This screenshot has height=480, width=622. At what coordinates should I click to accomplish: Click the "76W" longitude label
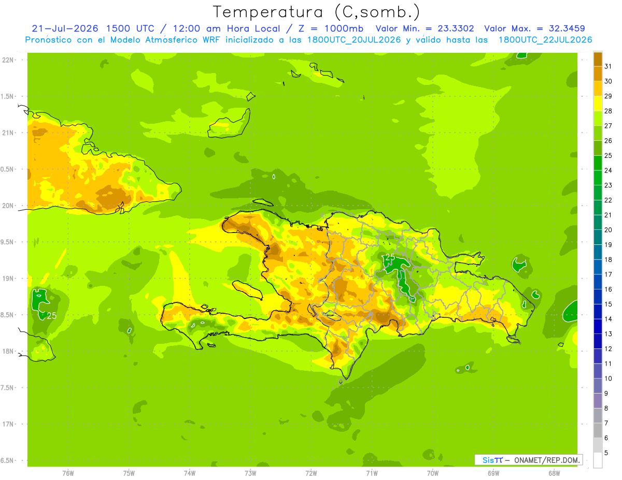pos(68,473)
